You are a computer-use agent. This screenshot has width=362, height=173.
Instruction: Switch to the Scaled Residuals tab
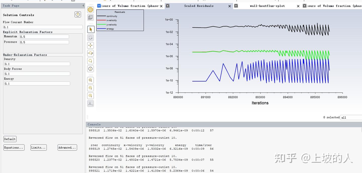point(199,6)
